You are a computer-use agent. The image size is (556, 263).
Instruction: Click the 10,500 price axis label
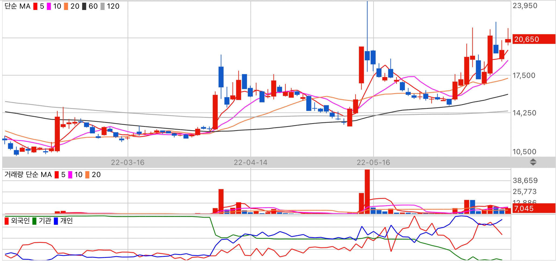tap(524, 152)
